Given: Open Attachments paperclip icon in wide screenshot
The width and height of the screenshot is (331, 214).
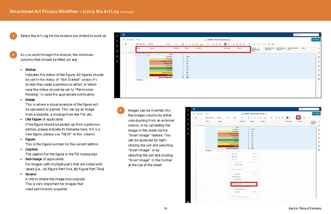Looking at the screenshot, I should [x=319, y=53].
